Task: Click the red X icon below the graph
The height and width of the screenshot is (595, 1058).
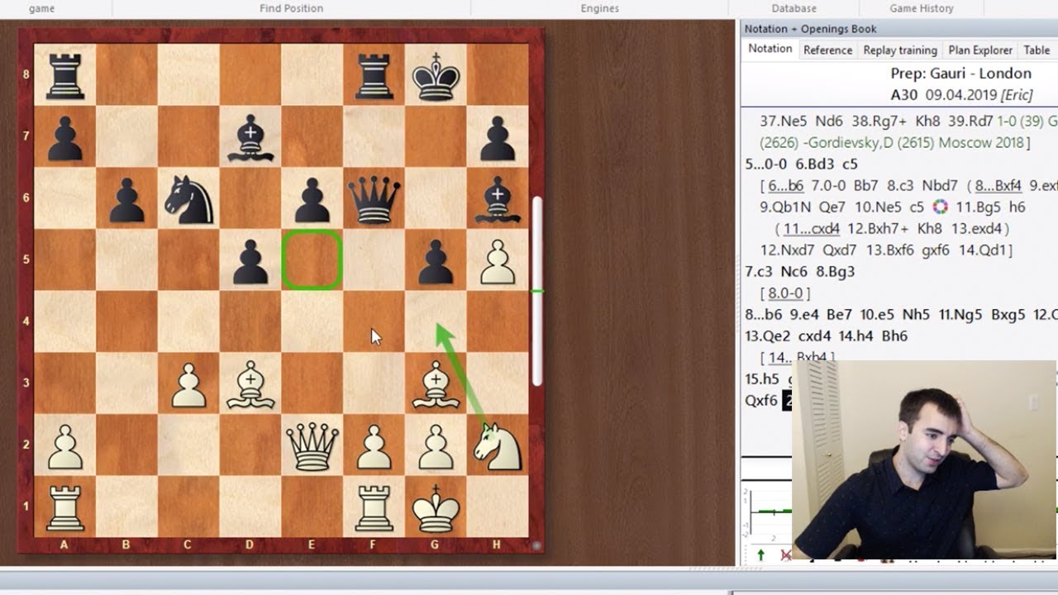Action: (784, 555)
